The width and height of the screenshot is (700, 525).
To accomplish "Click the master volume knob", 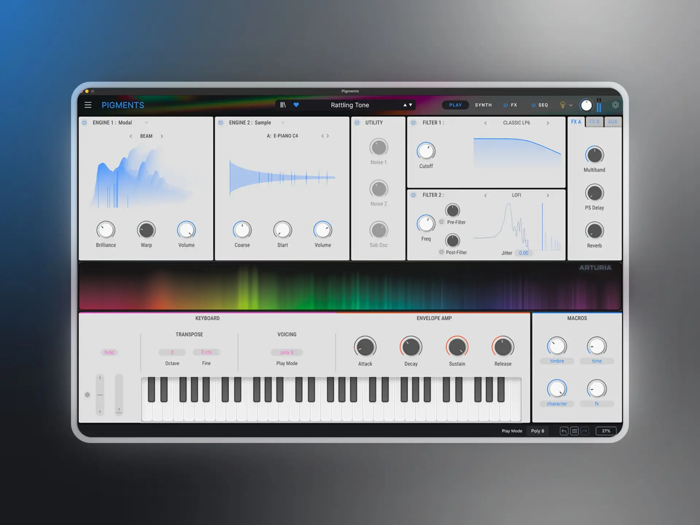I will coord(586,105).
